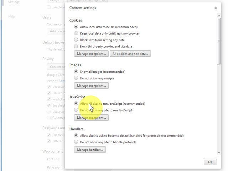Open the Settings page in sidebar
This screenshot has width=228, height=171.
(14, 2)
